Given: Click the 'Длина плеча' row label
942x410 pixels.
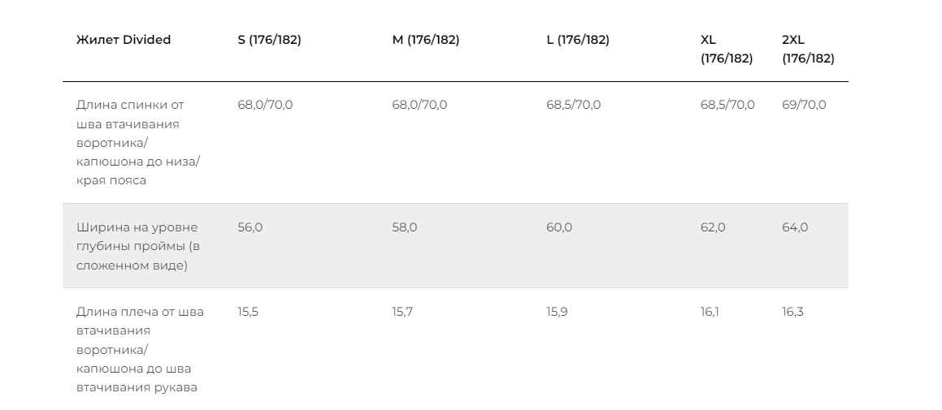Looking at the screenshot, I should tap(140, 349).
